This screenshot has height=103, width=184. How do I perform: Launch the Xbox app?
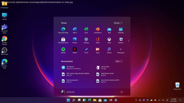109,40
